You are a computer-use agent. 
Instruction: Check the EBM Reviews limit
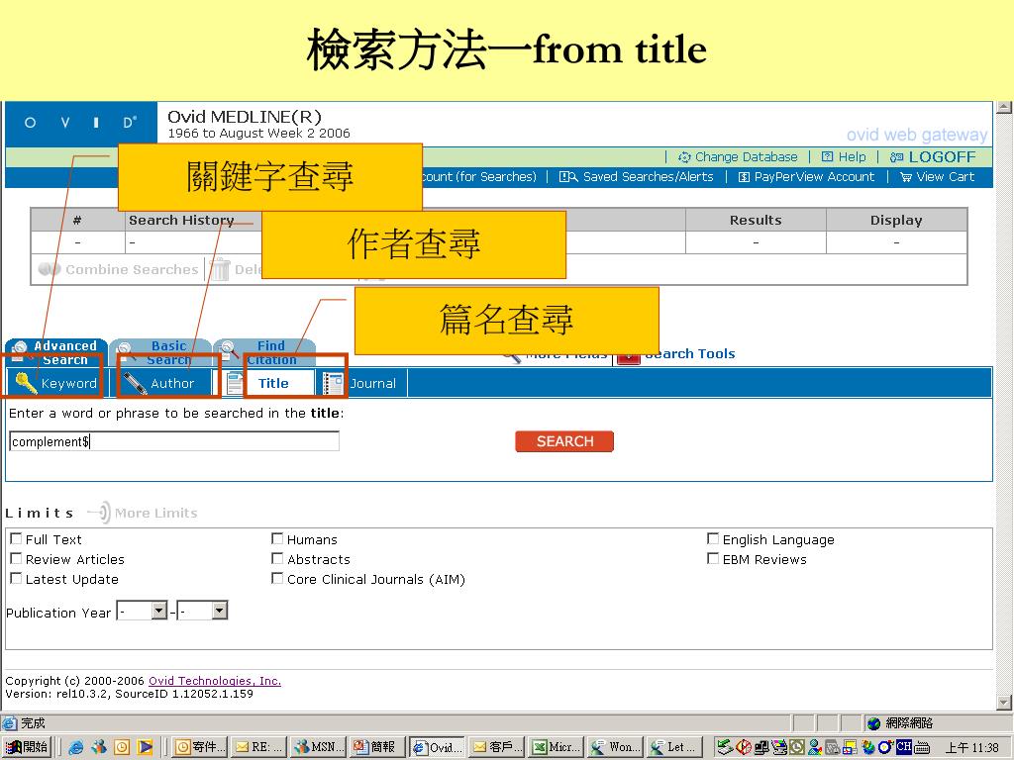[x=713, y=558]
